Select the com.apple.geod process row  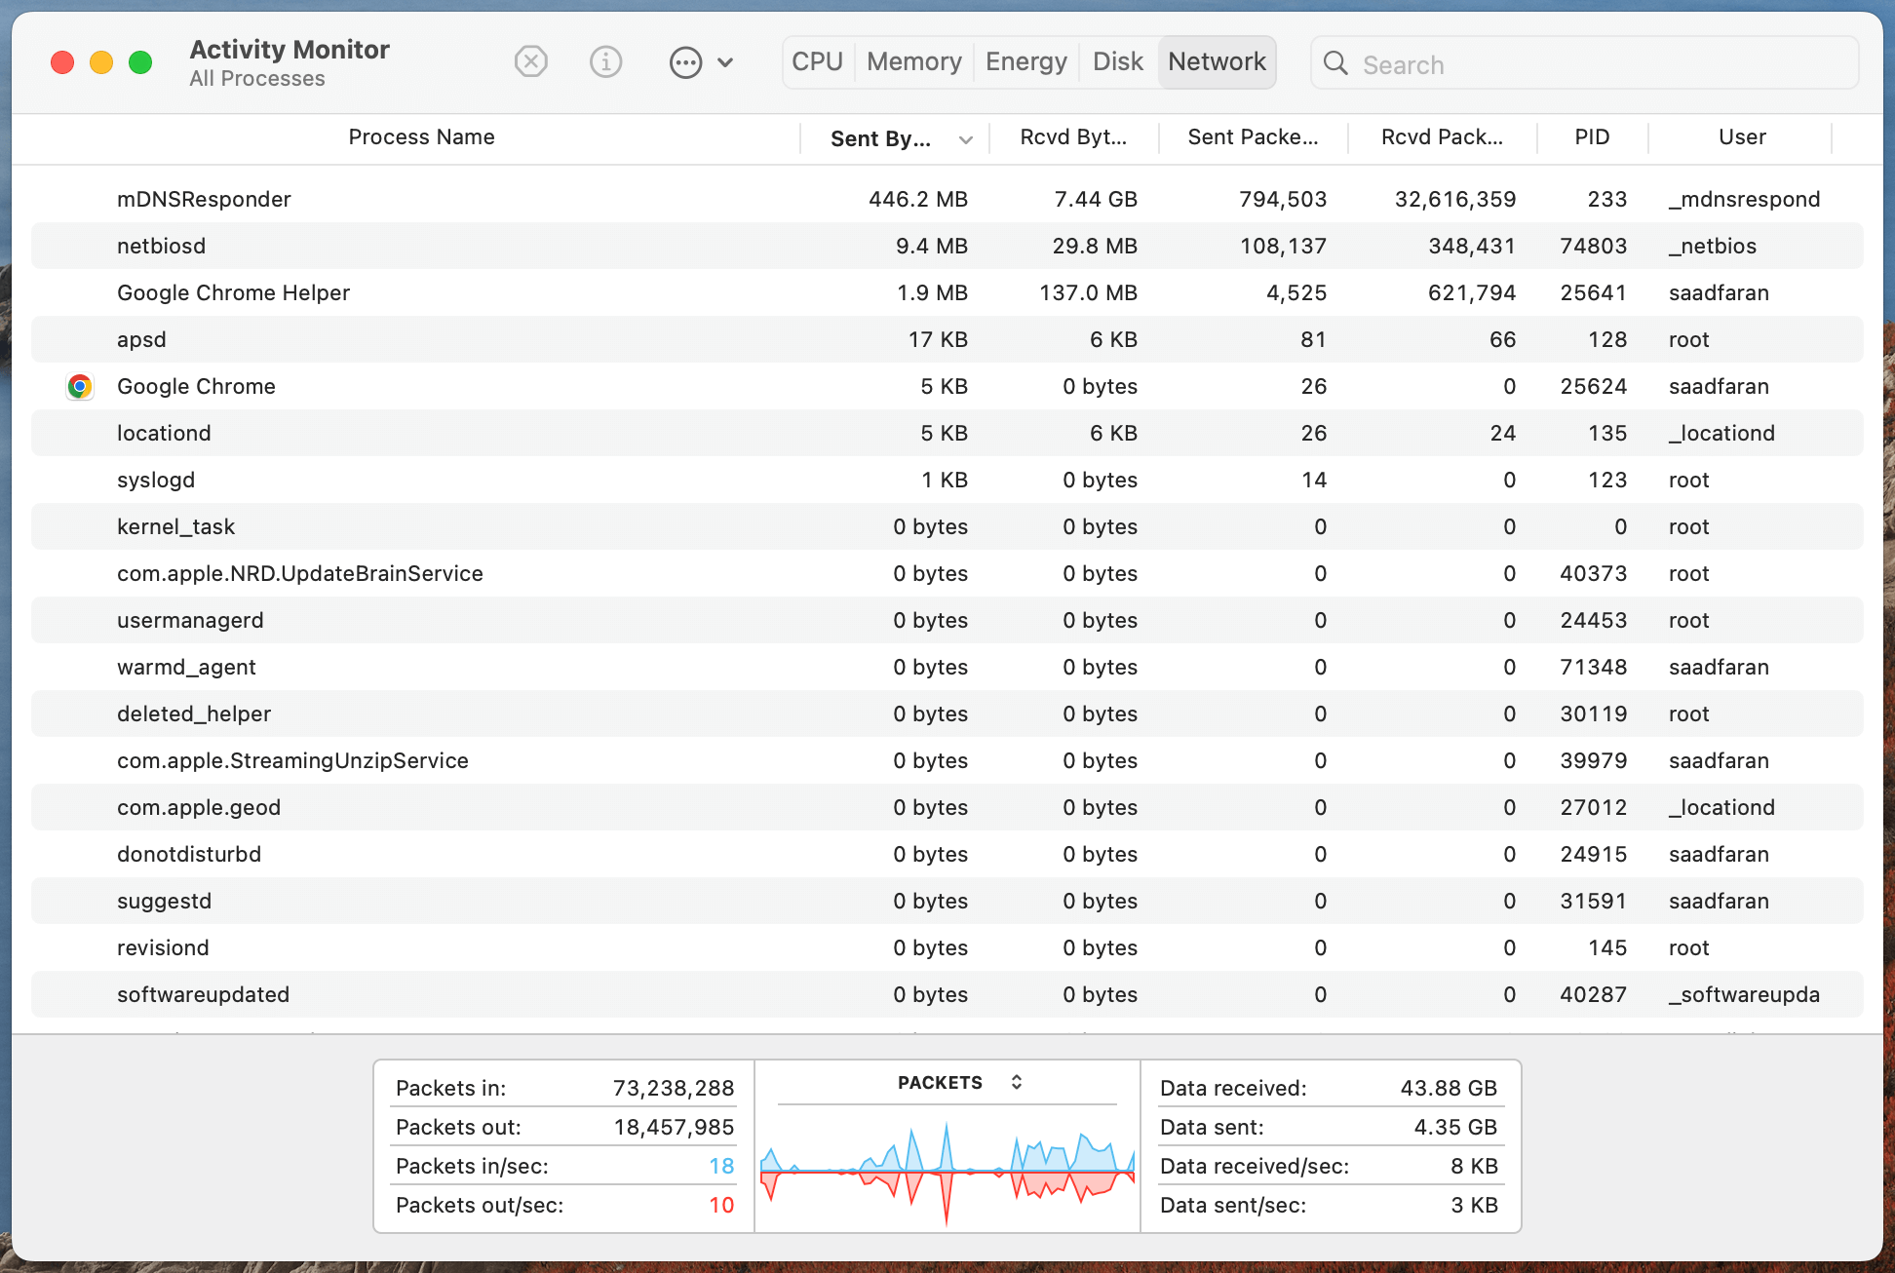[x=947, y=807]
